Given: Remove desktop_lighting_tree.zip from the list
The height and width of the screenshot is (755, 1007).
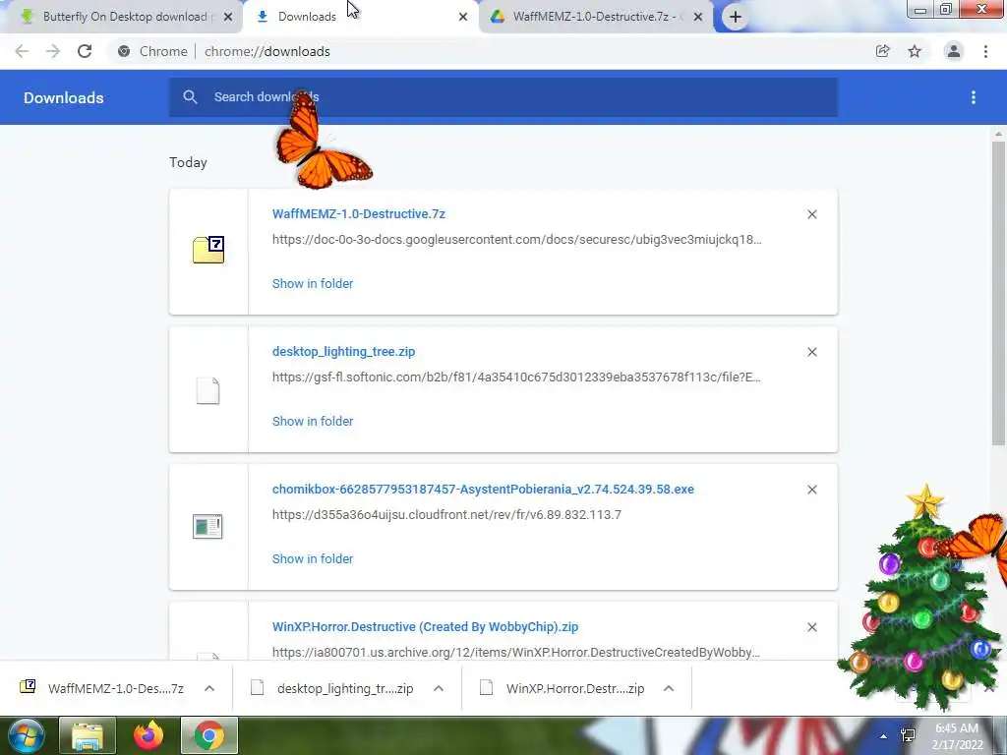Looking at the screenshot, I should [811, 352].
